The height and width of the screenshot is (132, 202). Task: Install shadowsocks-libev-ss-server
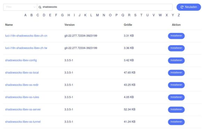(x=176, y=110)
